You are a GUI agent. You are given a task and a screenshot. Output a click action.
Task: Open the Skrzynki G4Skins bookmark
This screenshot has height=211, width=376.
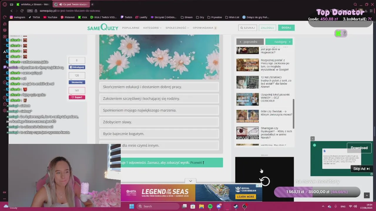[164, 17]
